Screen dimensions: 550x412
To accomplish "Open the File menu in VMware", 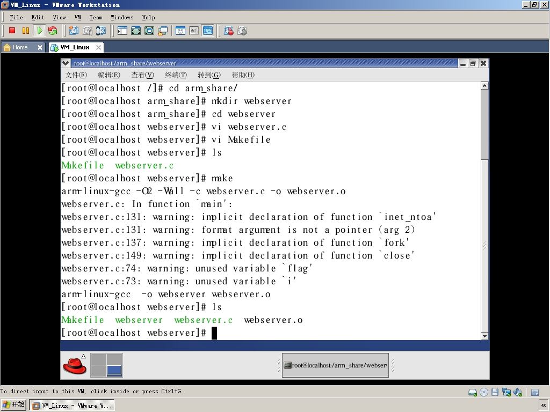I will (16, 17).
